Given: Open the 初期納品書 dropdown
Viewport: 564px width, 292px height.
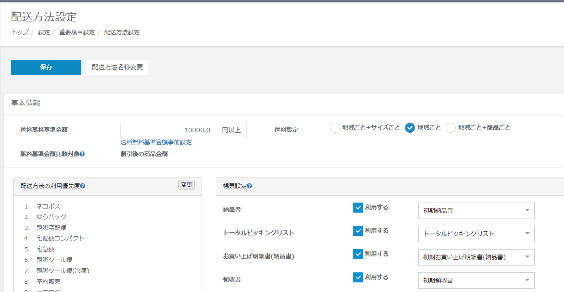Looking at the screenshot, I should tap(476, 211).
